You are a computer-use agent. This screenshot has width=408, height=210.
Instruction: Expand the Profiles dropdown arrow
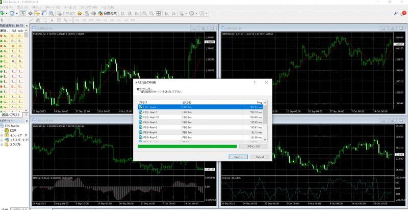[x=17, y=13]
